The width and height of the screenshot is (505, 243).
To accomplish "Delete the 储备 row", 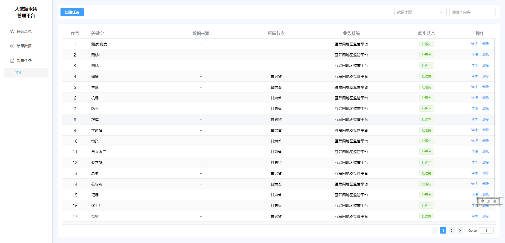I will coord(486,76).
